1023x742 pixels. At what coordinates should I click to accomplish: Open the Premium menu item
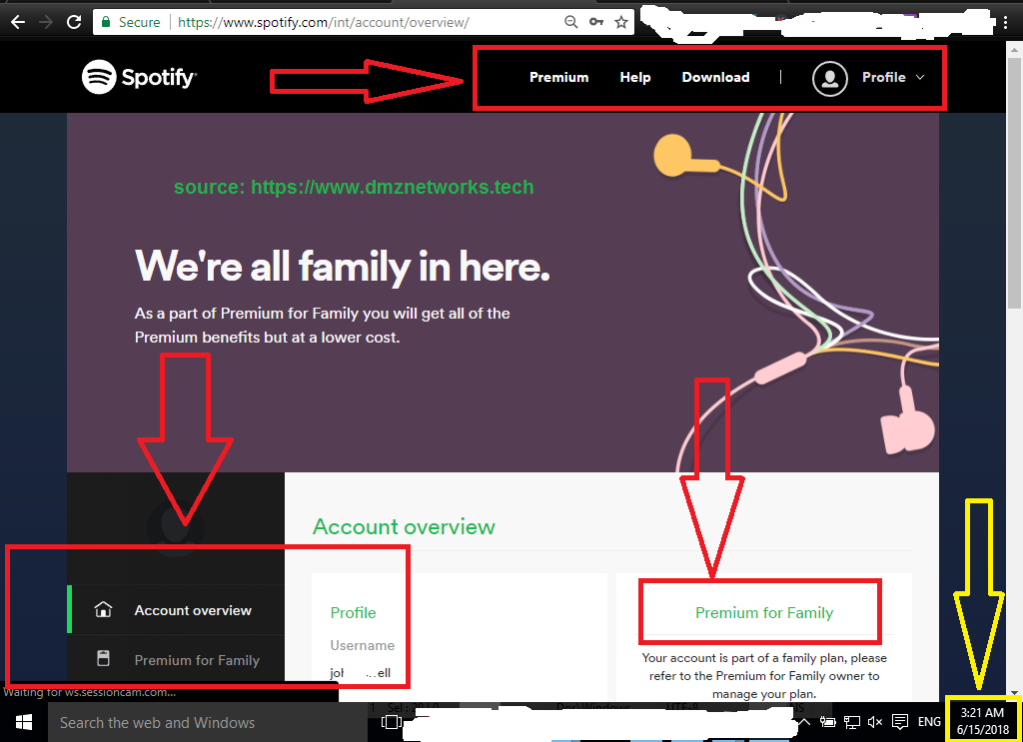559,77
